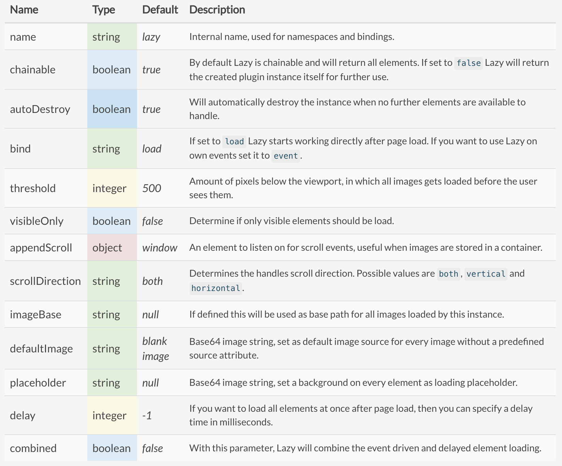The height and width of the screenshot is (466, 562).
Task: Click the 'event' inline code snippet
Action: tap(286, 156)
